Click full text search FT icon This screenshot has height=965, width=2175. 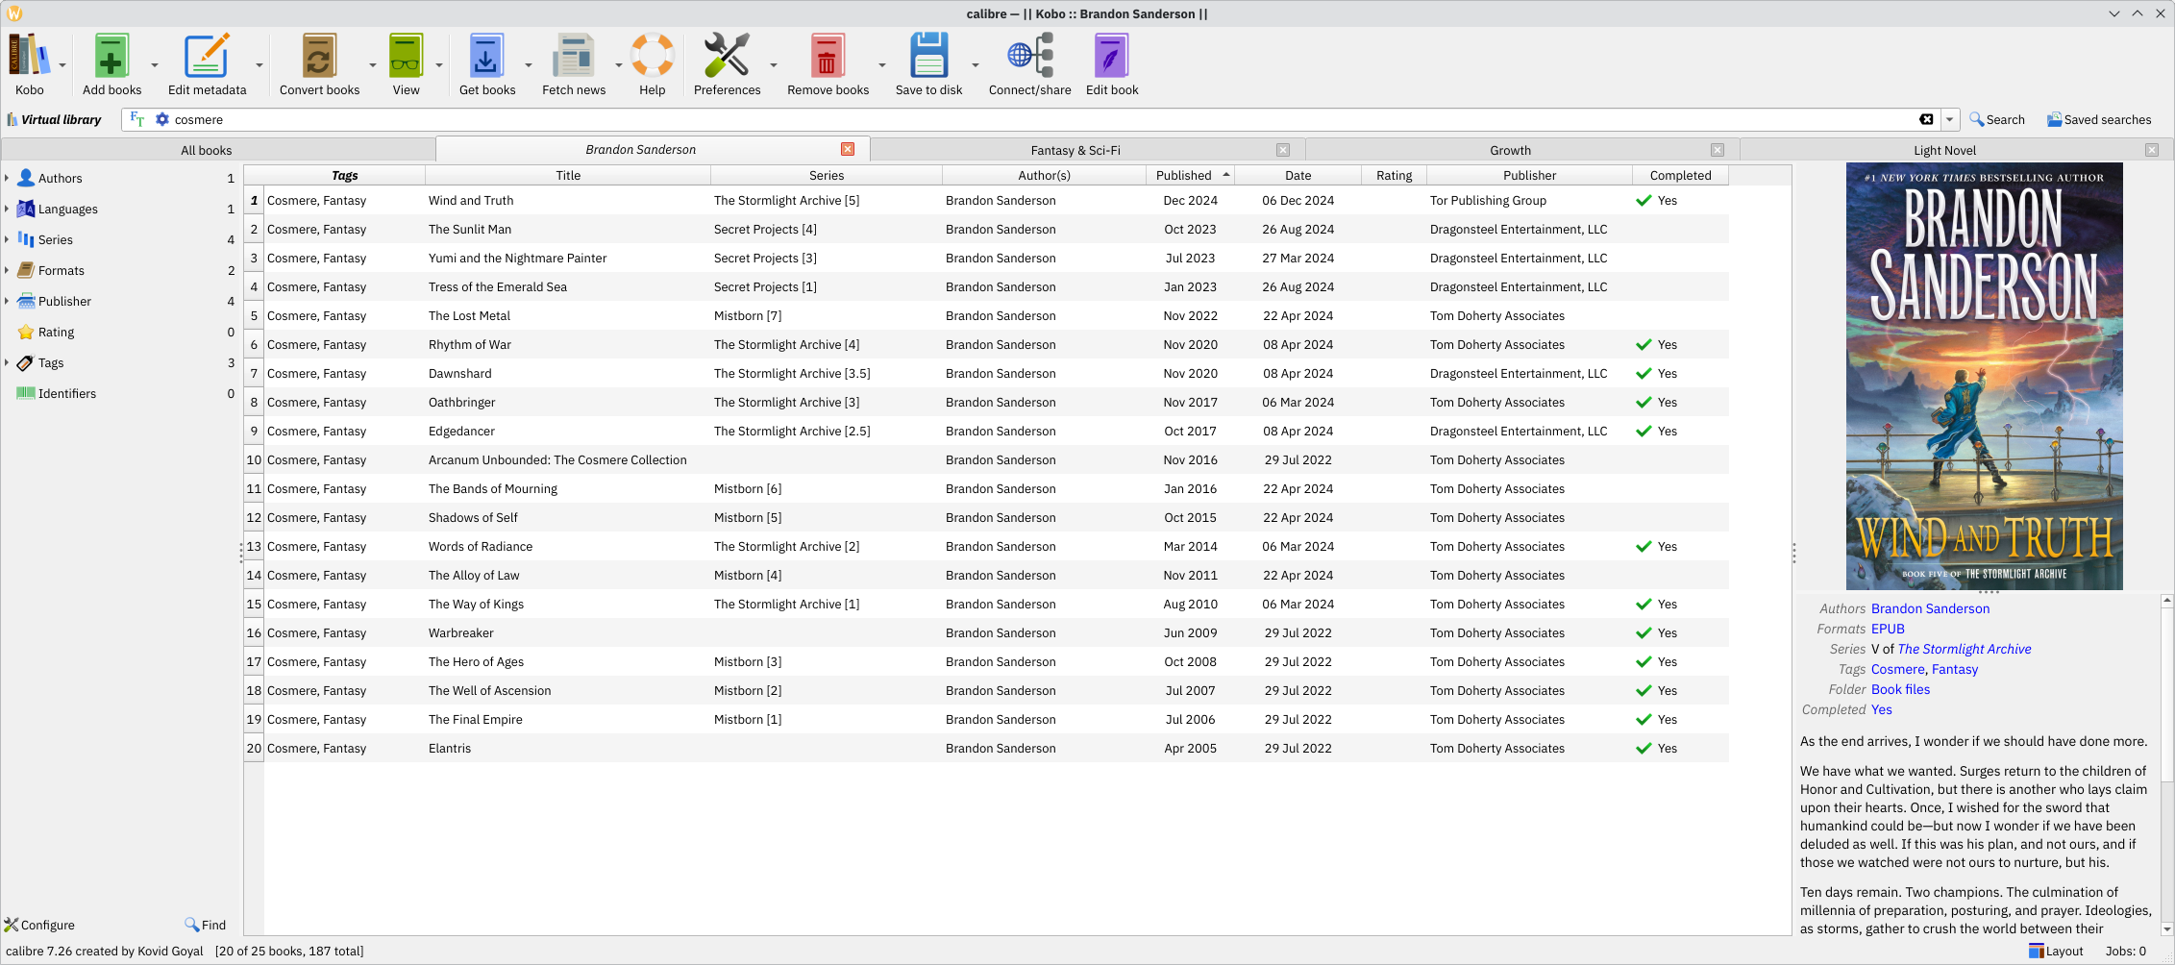[x=137, y=119]
